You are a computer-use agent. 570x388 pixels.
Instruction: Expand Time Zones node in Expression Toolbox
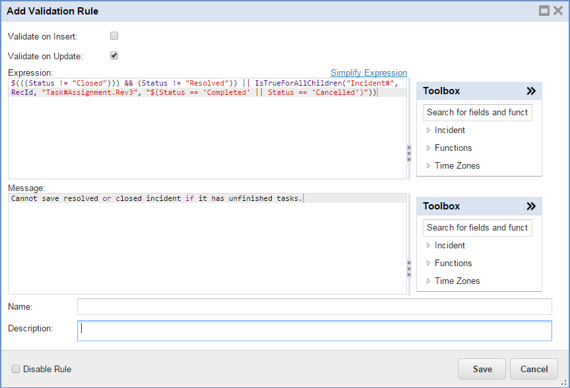428,165
